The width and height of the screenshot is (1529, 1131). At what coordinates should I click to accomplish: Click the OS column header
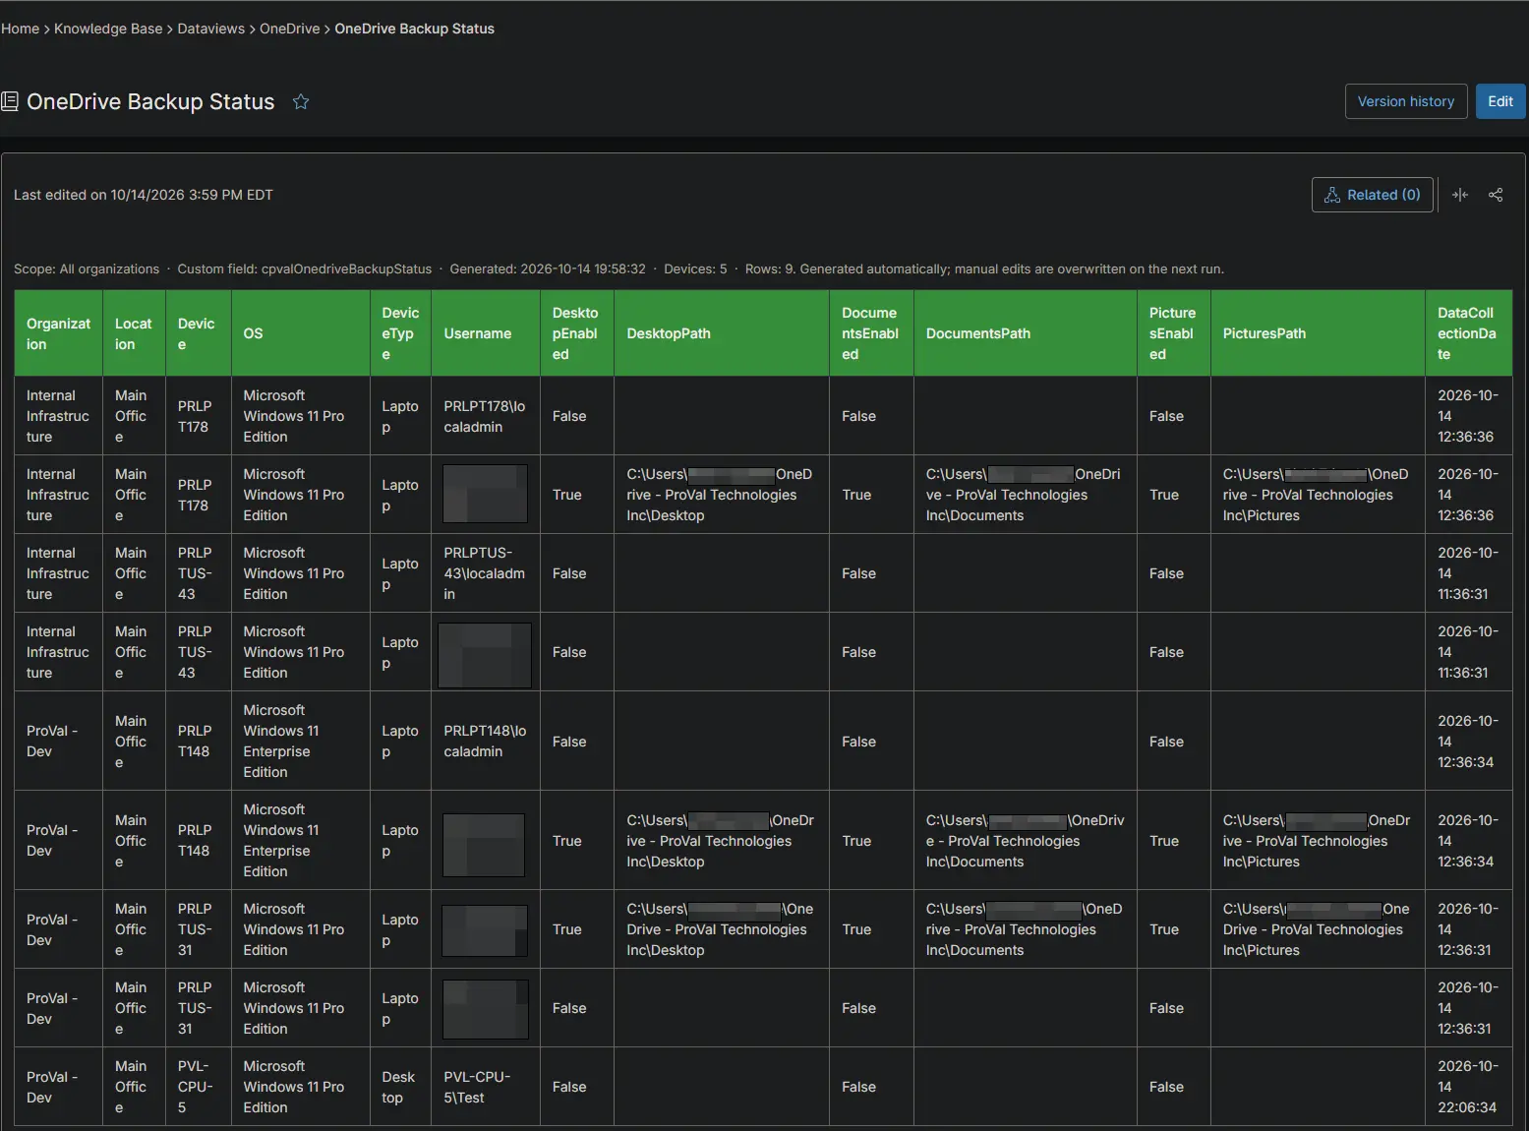[x=301, y=333]
